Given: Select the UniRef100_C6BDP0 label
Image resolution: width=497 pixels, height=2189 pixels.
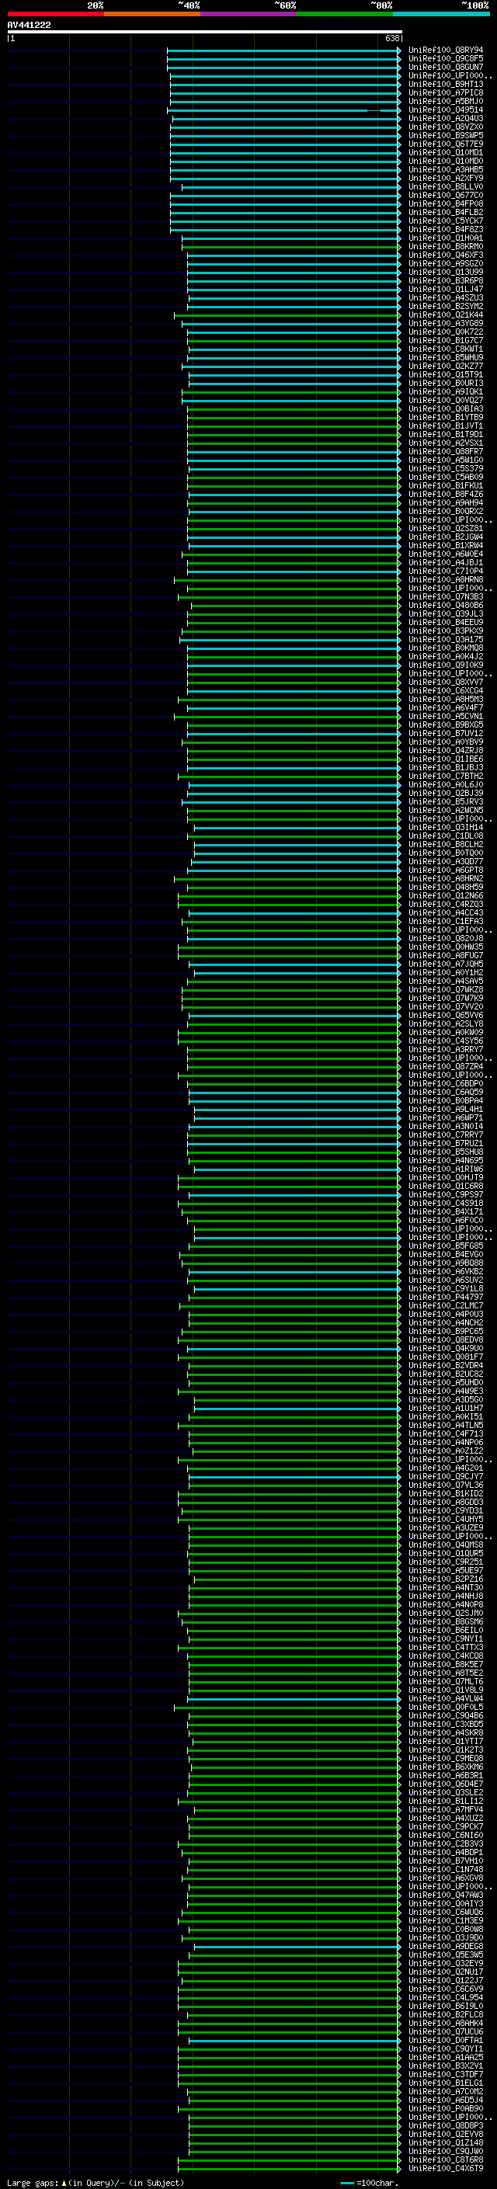Looking at the screenshot, I should [x=446, y=1083].
